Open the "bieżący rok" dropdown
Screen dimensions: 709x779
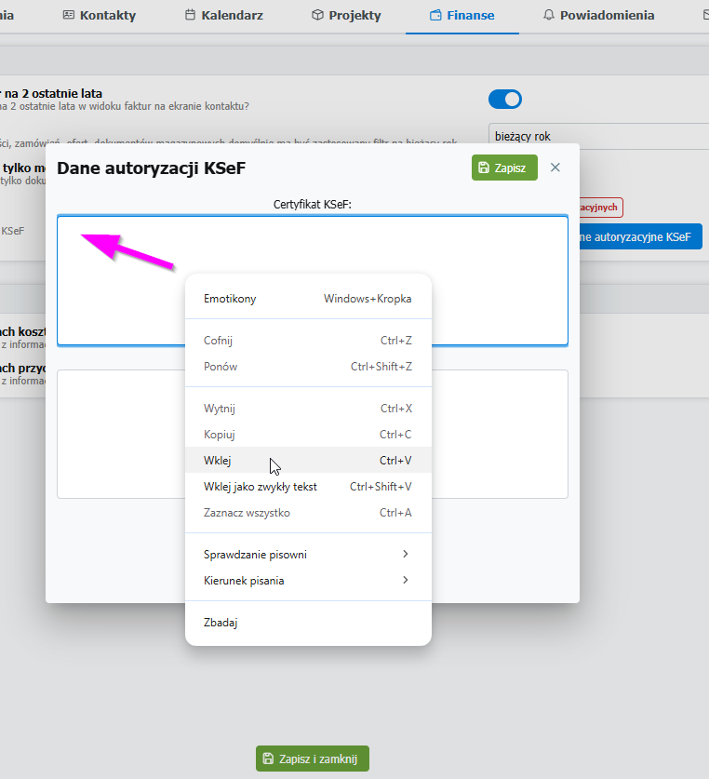(595, 136)
